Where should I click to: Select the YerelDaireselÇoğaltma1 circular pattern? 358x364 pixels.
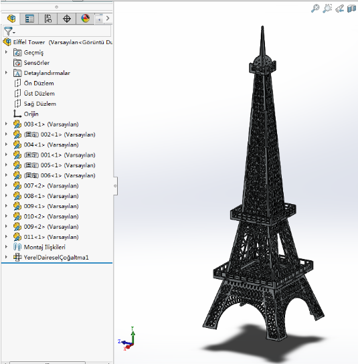(x=51, y=257)
